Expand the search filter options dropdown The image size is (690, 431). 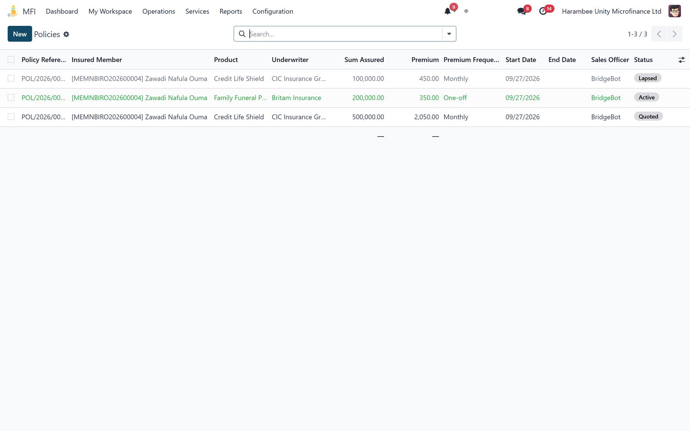[449, 34]
